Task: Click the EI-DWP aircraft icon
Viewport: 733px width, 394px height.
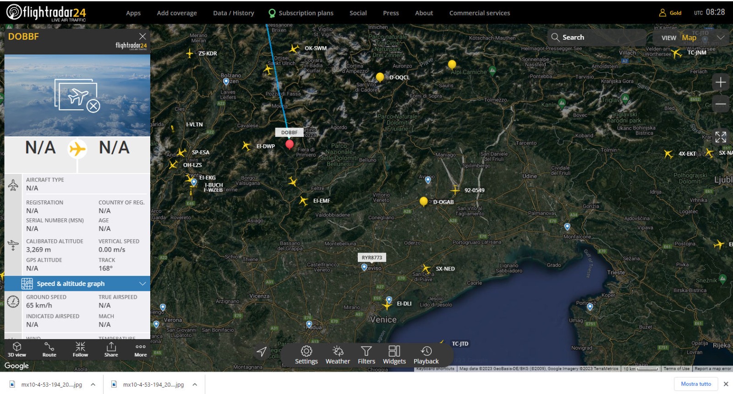Action: 246,146
